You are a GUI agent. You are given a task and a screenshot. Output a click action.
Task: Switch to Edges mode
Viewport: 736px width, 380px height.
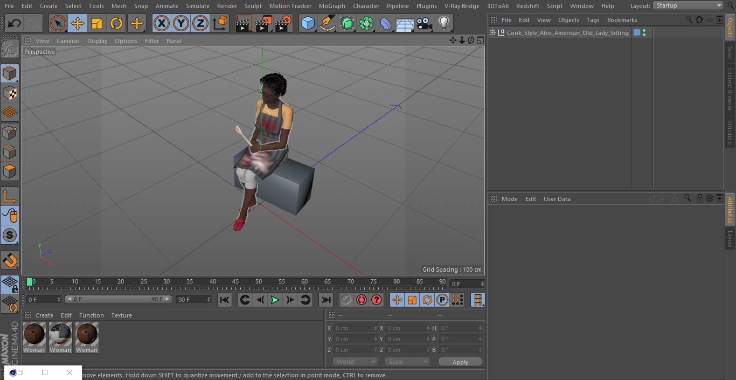coord(10,152)
